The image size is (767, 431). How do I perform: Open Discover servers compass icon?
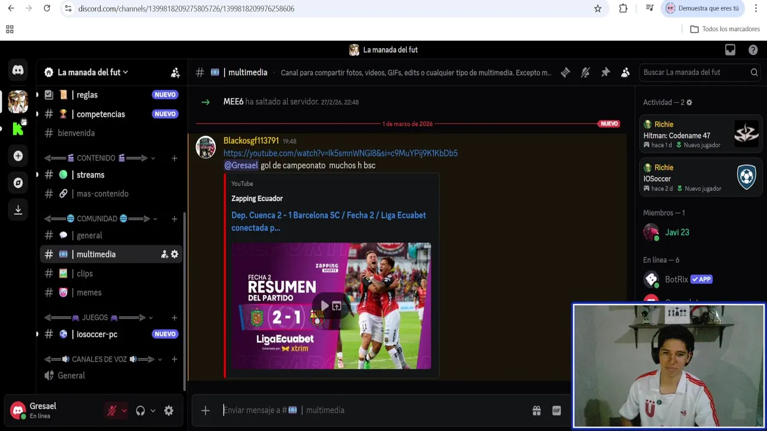[18, 183]
